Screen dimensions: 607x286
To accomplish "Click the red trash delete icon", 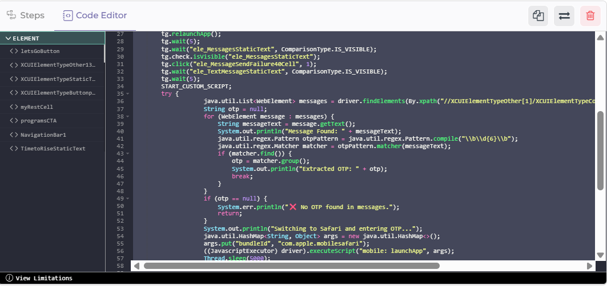I will (590, 16).
